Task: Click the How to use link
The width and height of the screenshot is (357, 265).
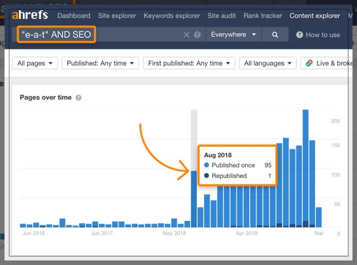Action: pos(323,35)
